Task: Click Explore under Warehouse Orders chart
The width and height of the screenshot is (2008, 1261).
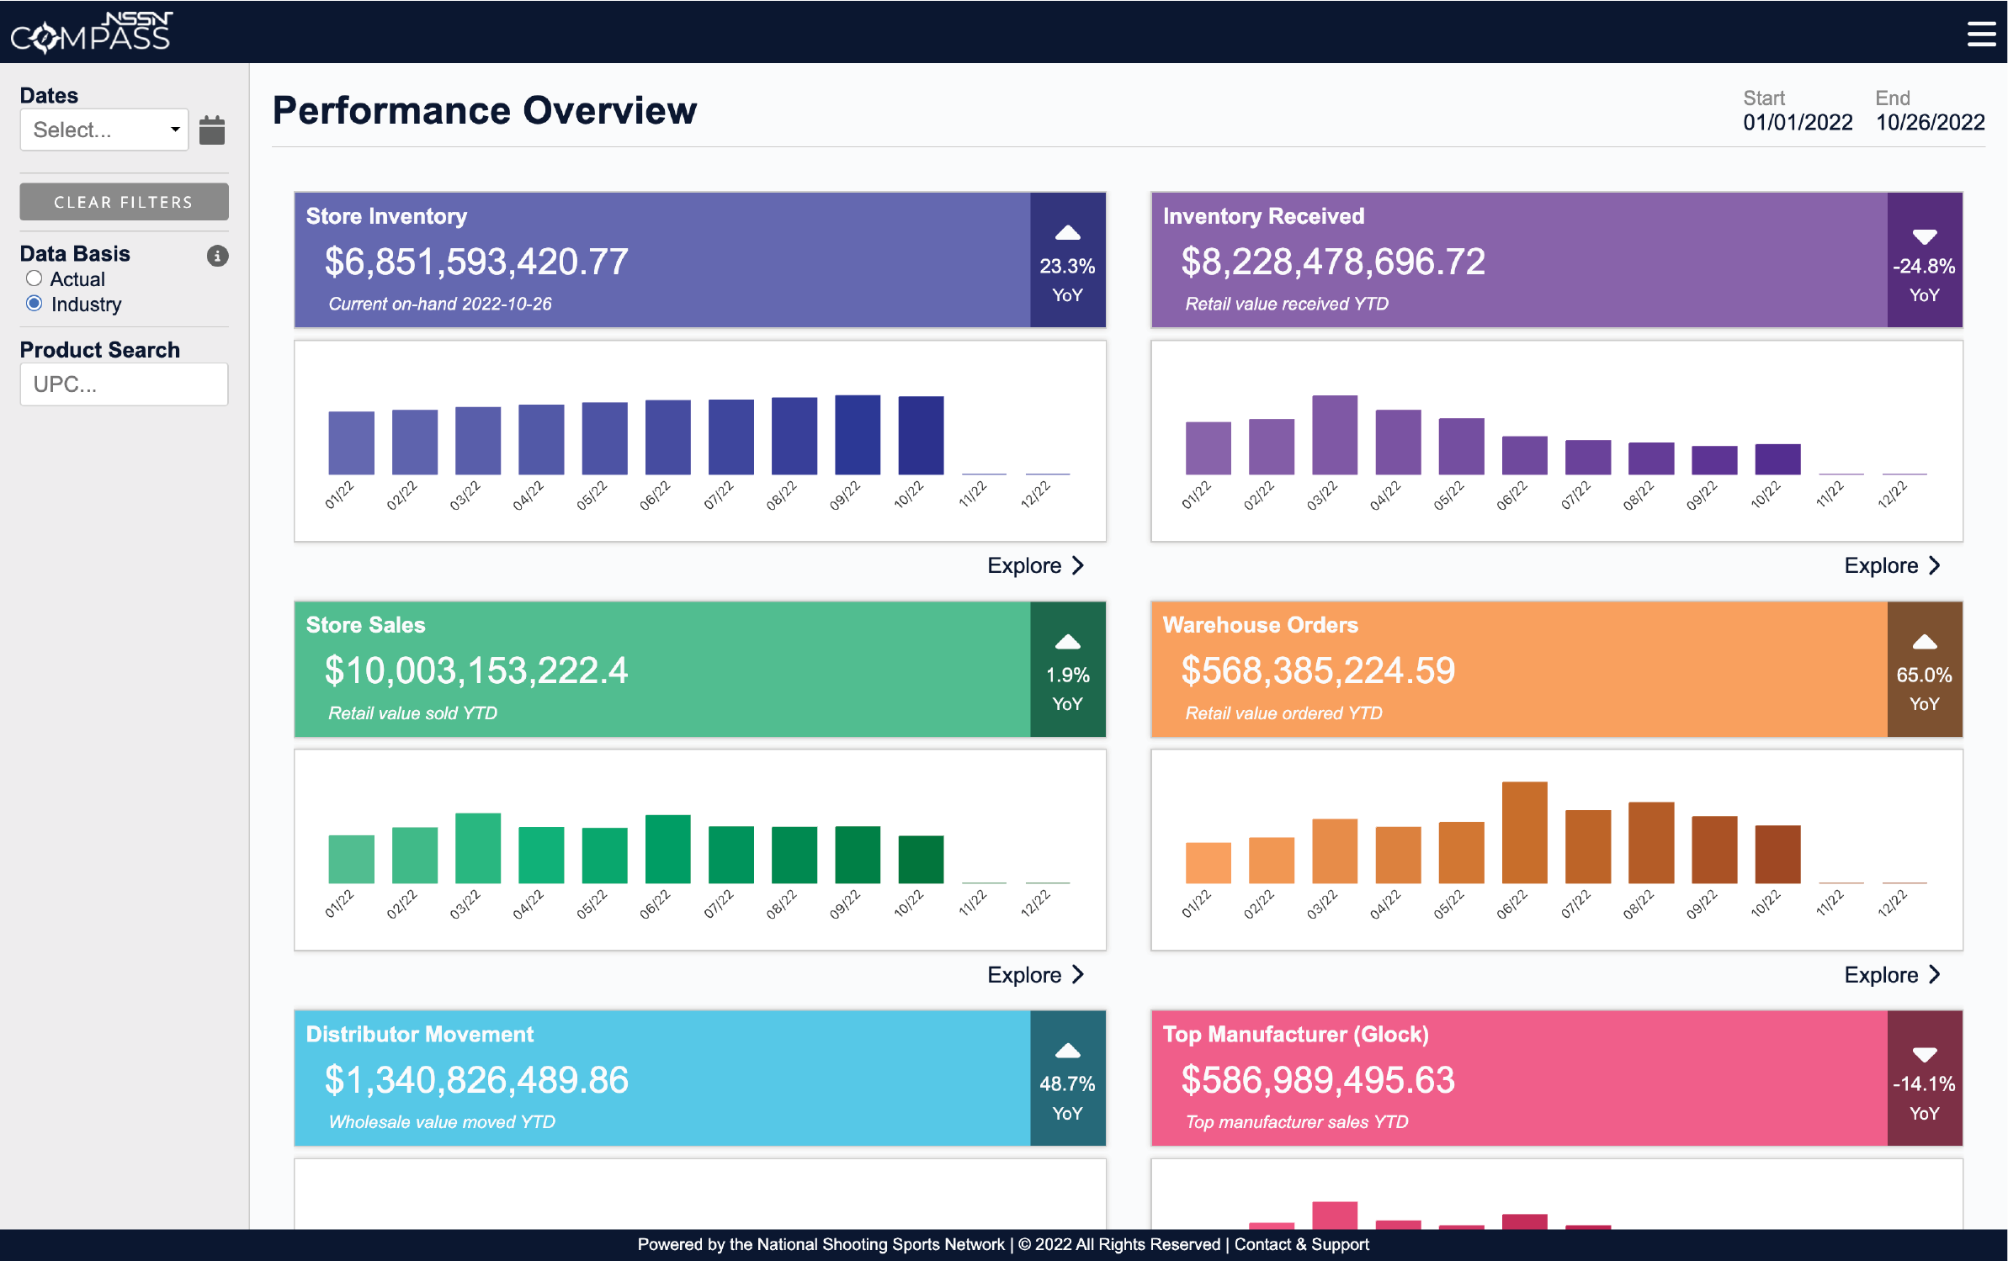Action: (x=1893, y=974)
